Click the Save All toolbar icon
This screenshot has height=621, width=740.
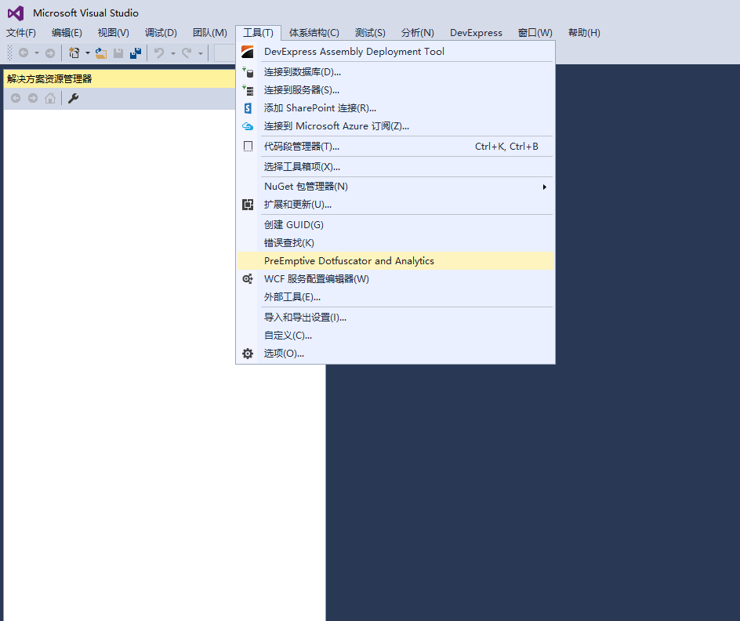134,53
